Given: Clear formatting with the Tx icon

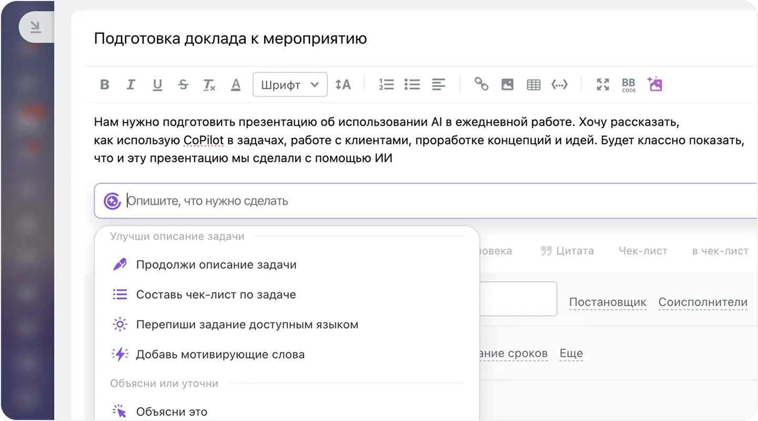Looking at the screenshot, I should pyautogui.click(x=209, y=85).
